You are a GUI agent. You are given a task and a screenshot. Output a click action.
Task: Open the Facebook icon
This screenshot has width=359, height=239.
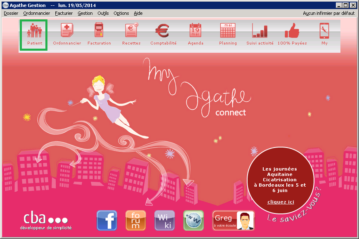click(x=107, y=220)
